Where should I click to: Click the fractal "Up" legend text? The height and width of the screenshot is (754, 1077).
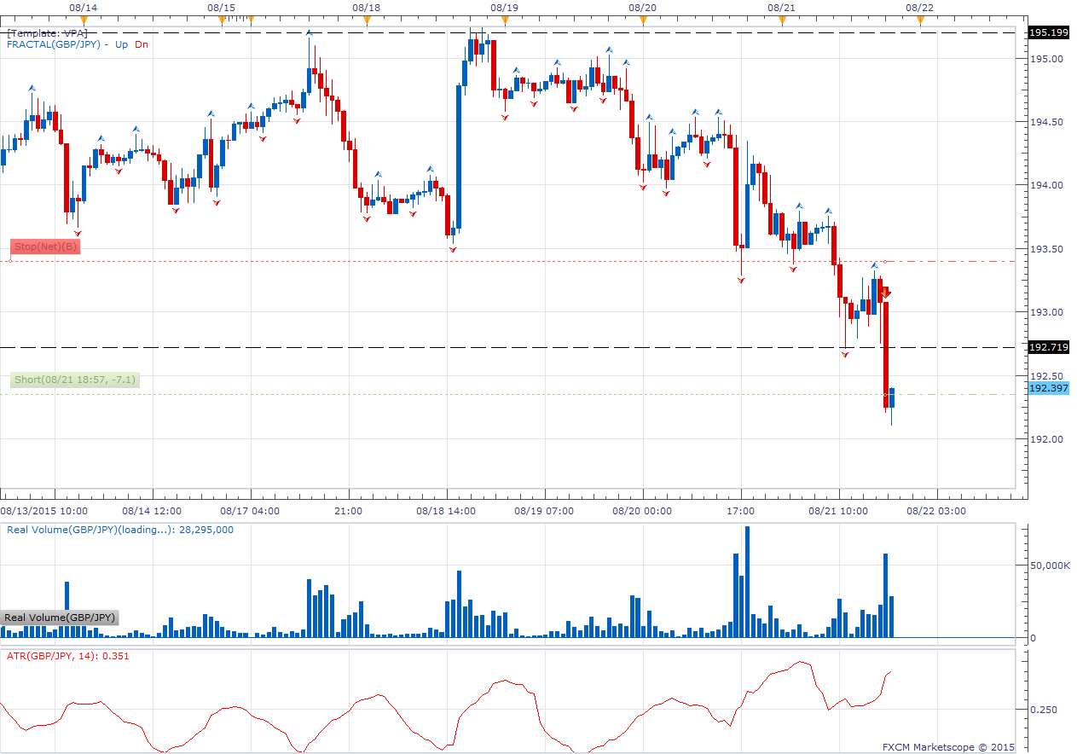point(121,44)
